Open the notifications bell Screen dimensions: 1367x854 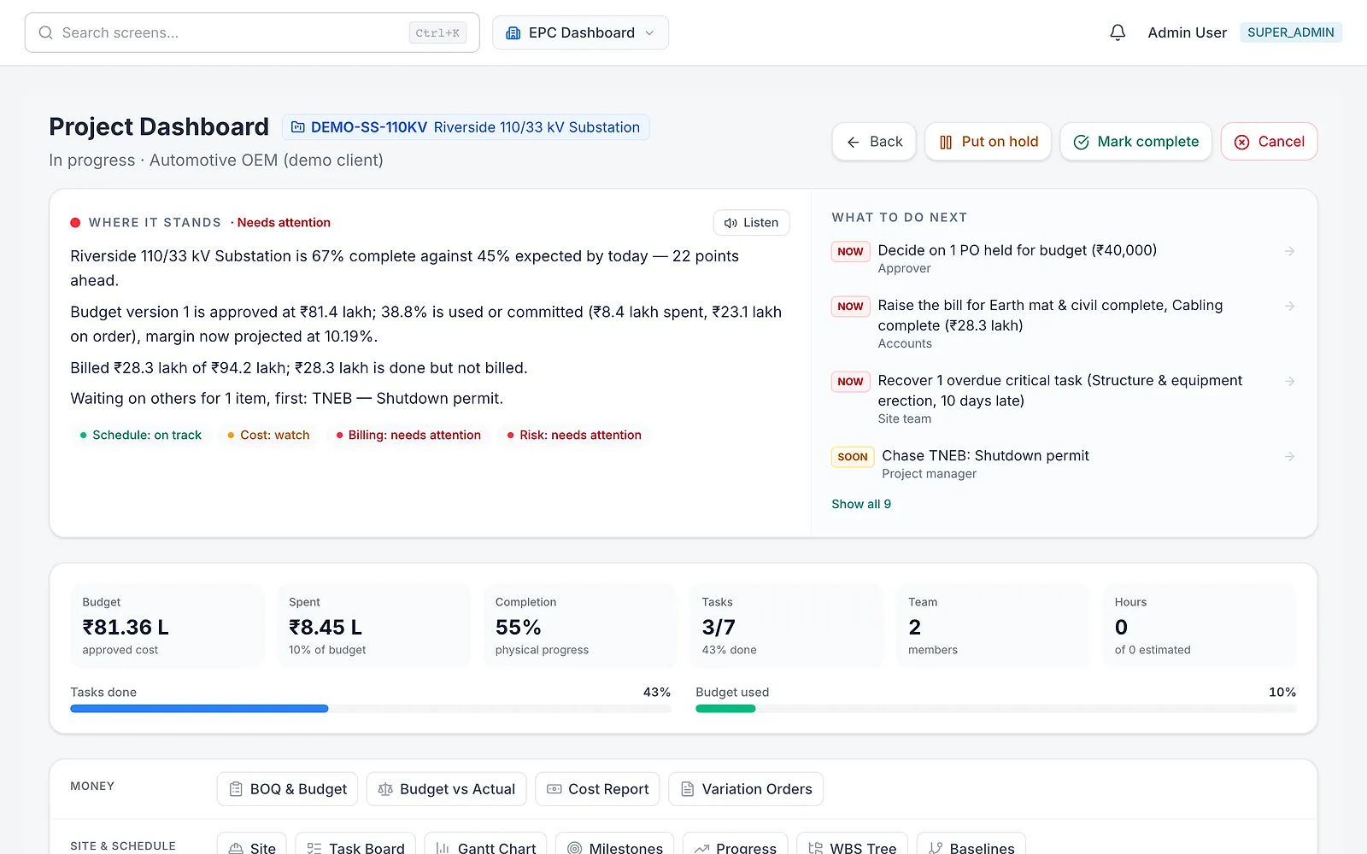pyautogui.click(x=1118, y=32)
